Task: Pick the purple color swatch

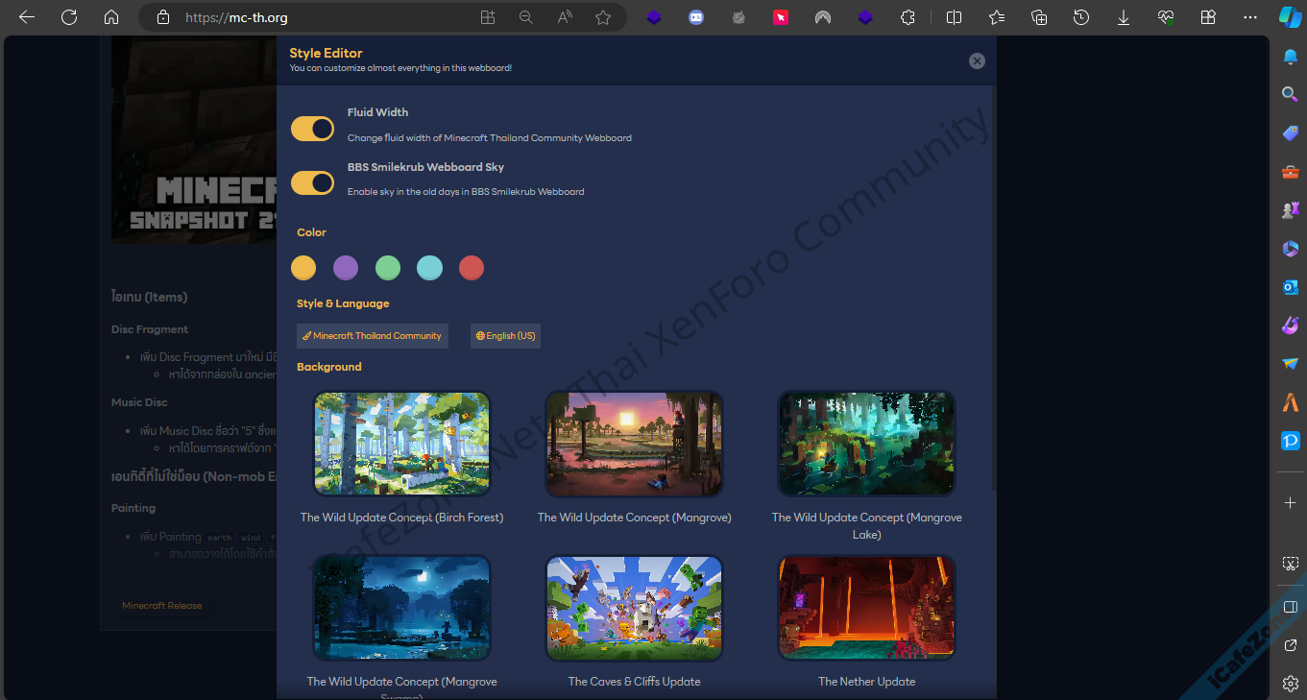Action: (x=346, y=268)
